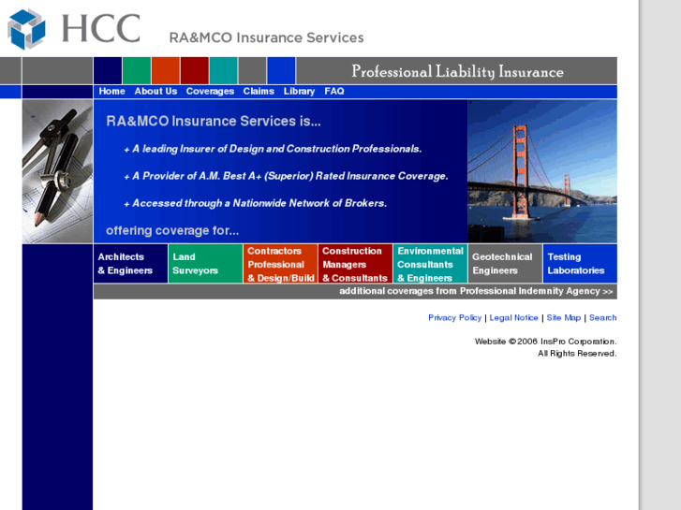The width and height of the screenshot is (681, 510).
Task: Click the RA&MCO Insurance Services header title
Action: (x=266, y=37)
